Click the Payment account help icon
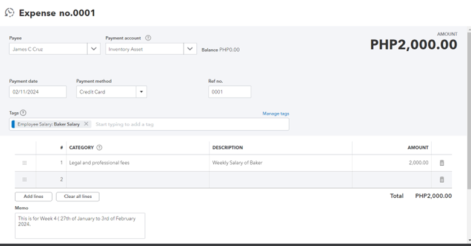The width and height of the screenshot is (471, 246). [x=148, y=38]
